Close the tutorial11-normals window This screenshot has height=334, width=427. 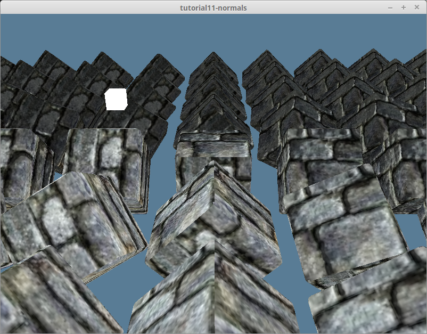417,7
